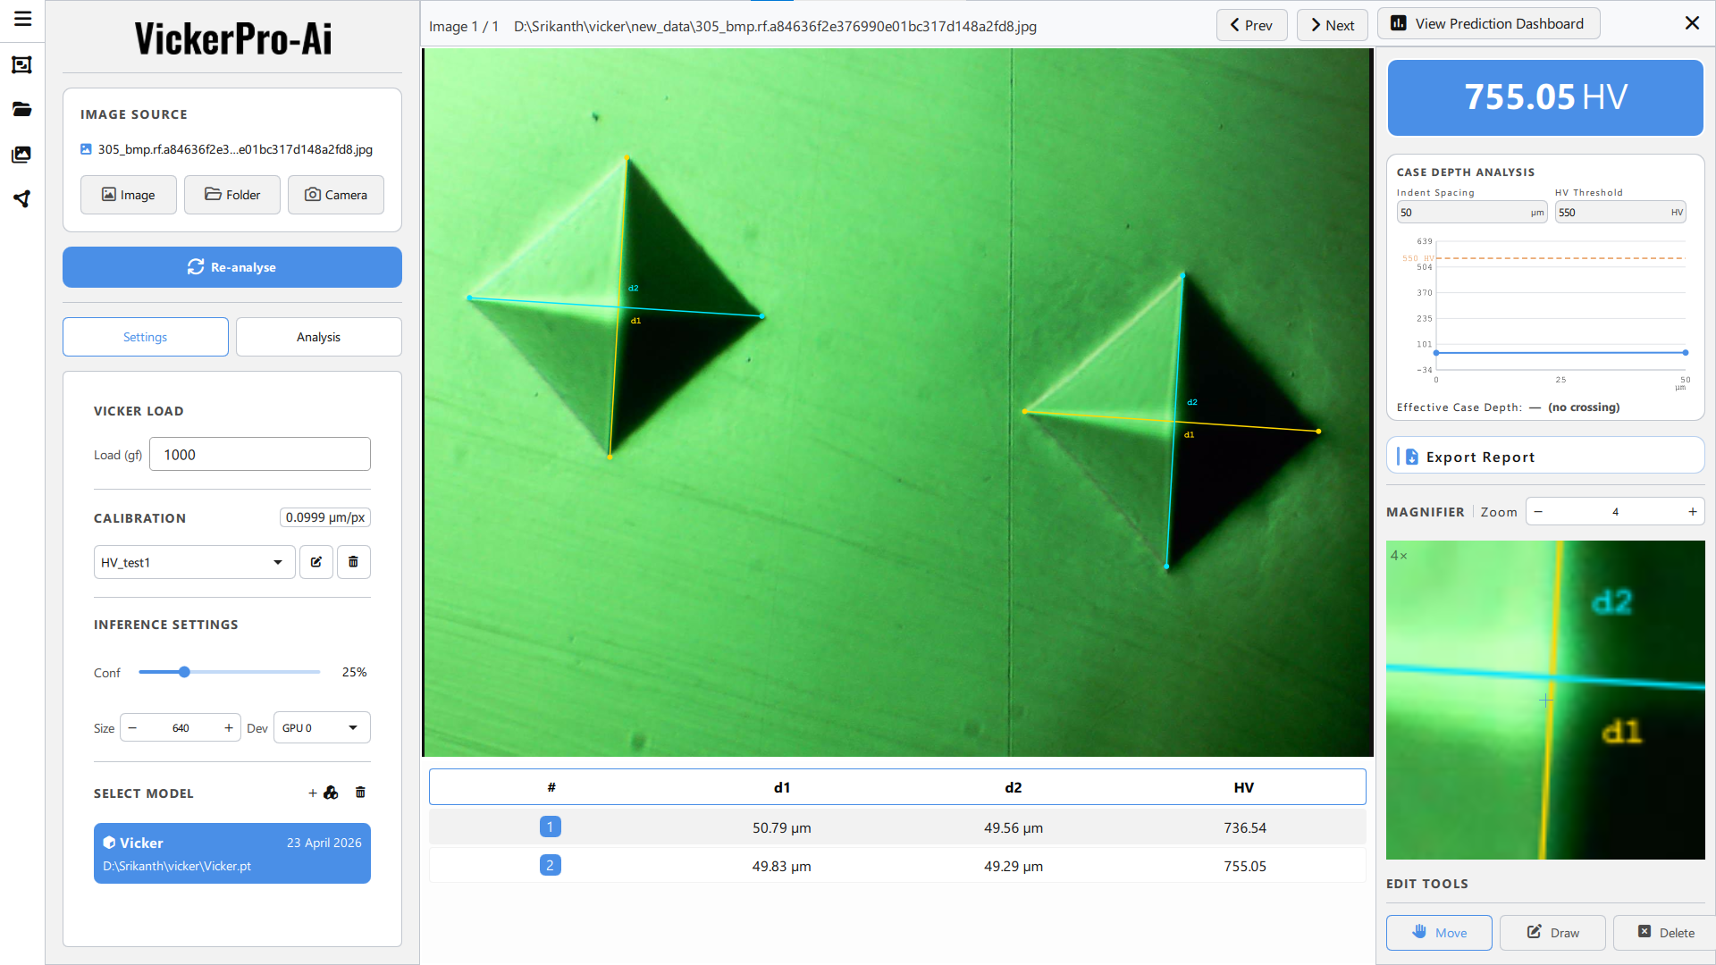Increase magnifier zoom with plus
Image resolution: width=1716 pixels, height=965 pixels.
point(1692,512)
